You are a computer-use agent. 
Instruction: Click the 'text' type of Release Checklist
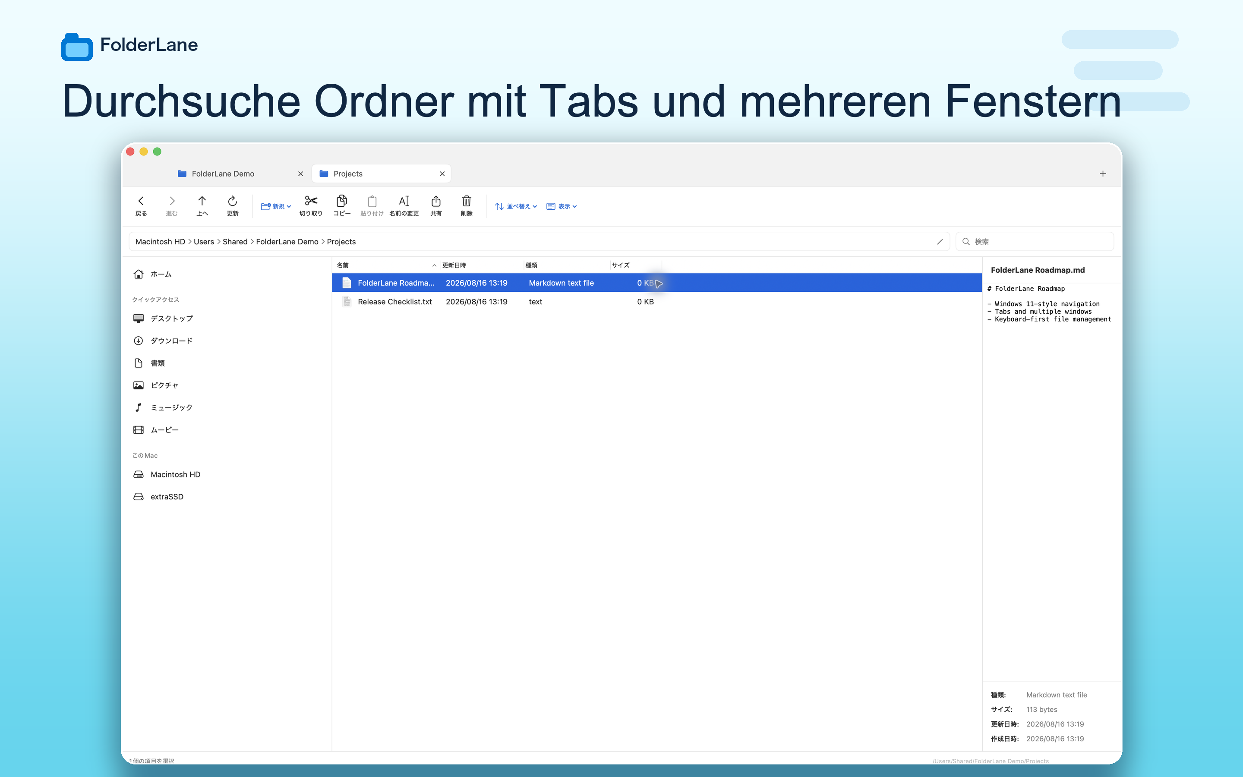click(x=535, y=302)
